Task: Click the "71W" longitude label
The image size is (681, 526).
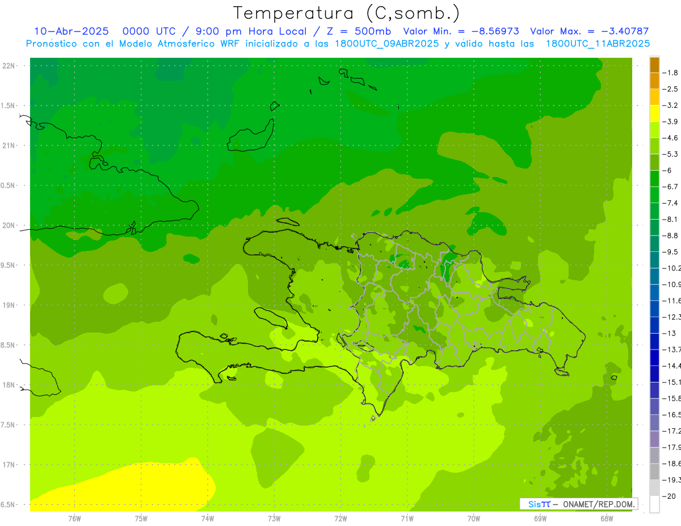Action: point(407,518)
